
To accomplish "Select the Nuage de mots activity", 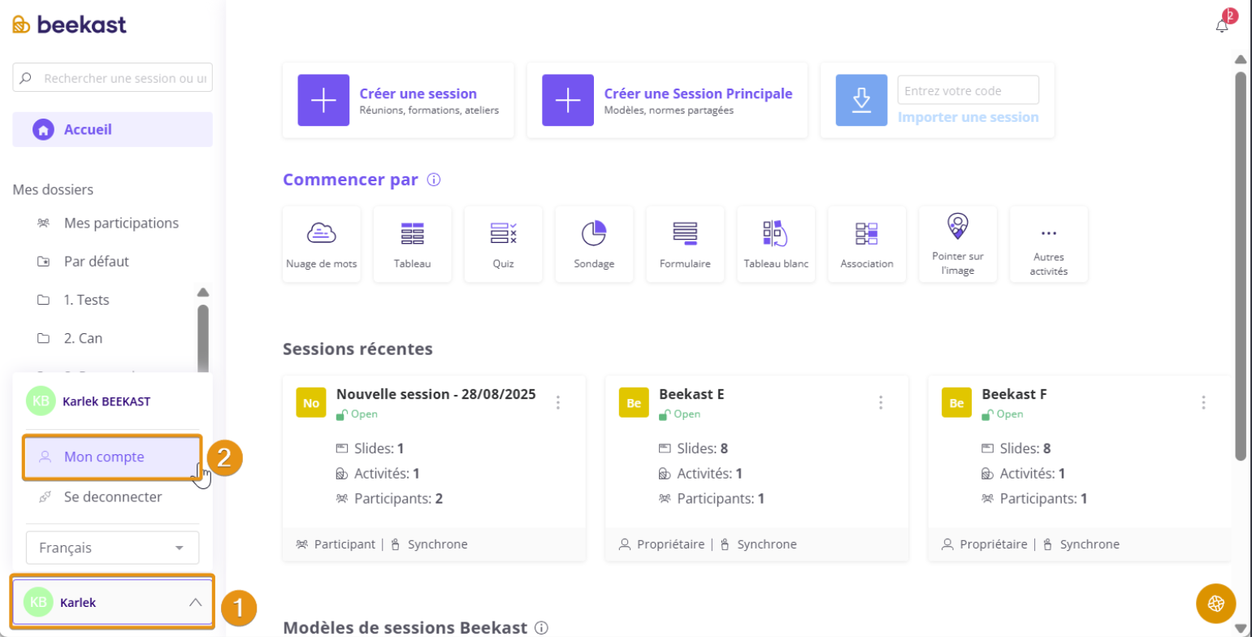I will 321,244.
